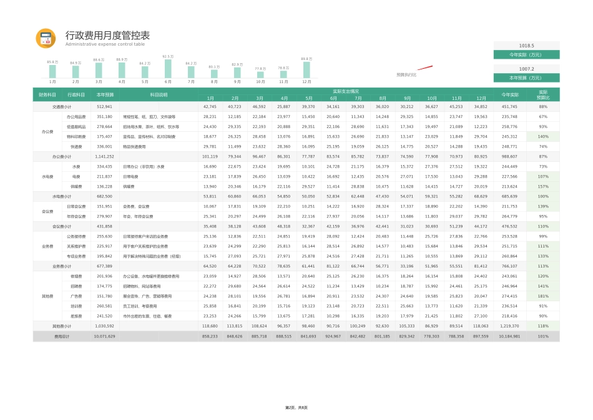593x420 pixels.
Task: Click the 今年实际（万元）green card
Action: click(x=527, y=54)
